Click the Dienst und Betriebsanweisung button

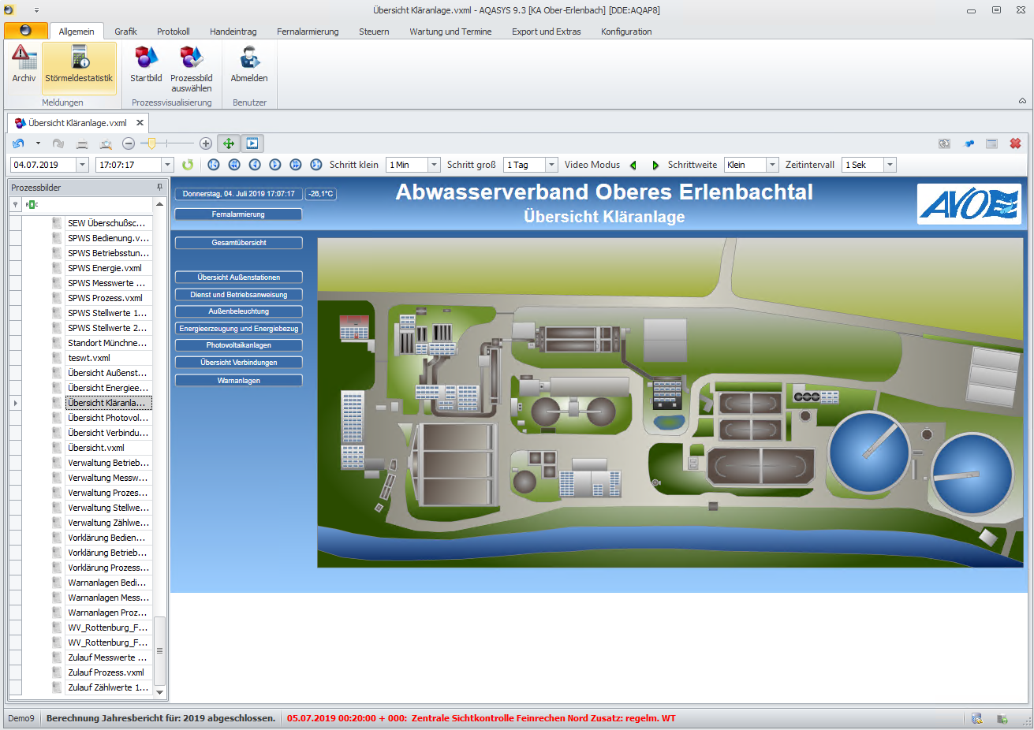tap(238, 295)
